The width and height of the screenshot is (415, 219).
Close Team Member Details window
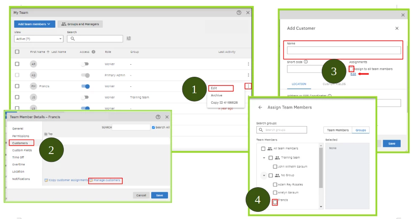pyautogui.click(x=167, y=117)
